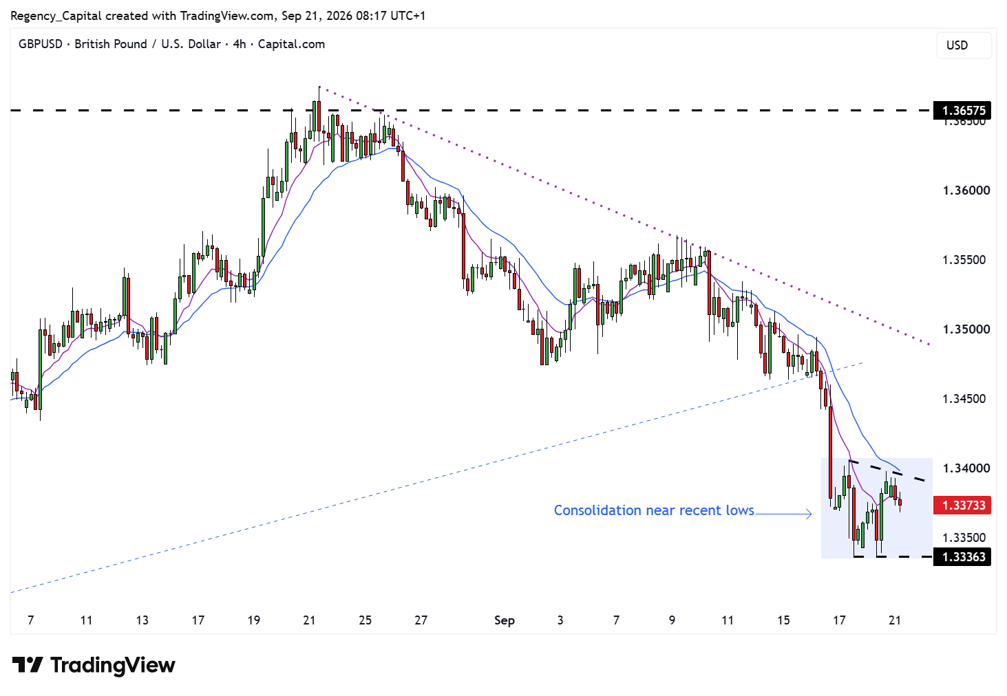This screenshot has height=696, width=1007.
Task: Click the date label 13 on time axis
Action: (x=142, y=620)
